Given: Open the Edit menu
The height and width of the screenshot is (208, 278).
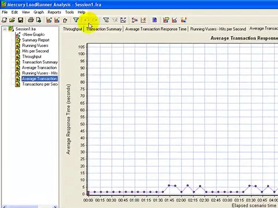Looking at the screenshot, I should pos(14,12).
